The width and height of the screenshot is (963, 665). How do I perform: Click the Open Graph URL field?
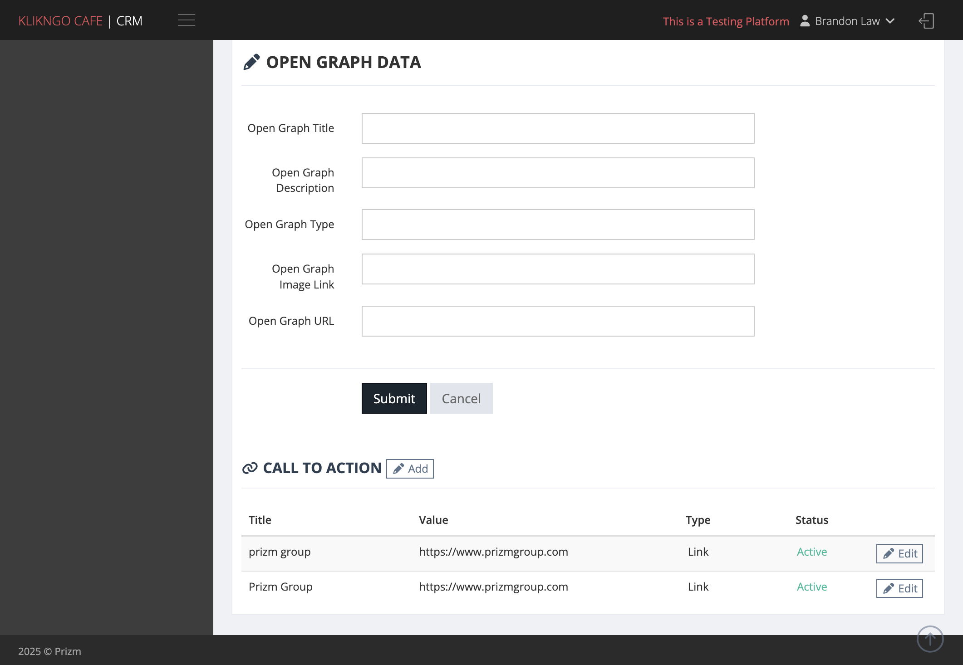click(x=558, y=321)
